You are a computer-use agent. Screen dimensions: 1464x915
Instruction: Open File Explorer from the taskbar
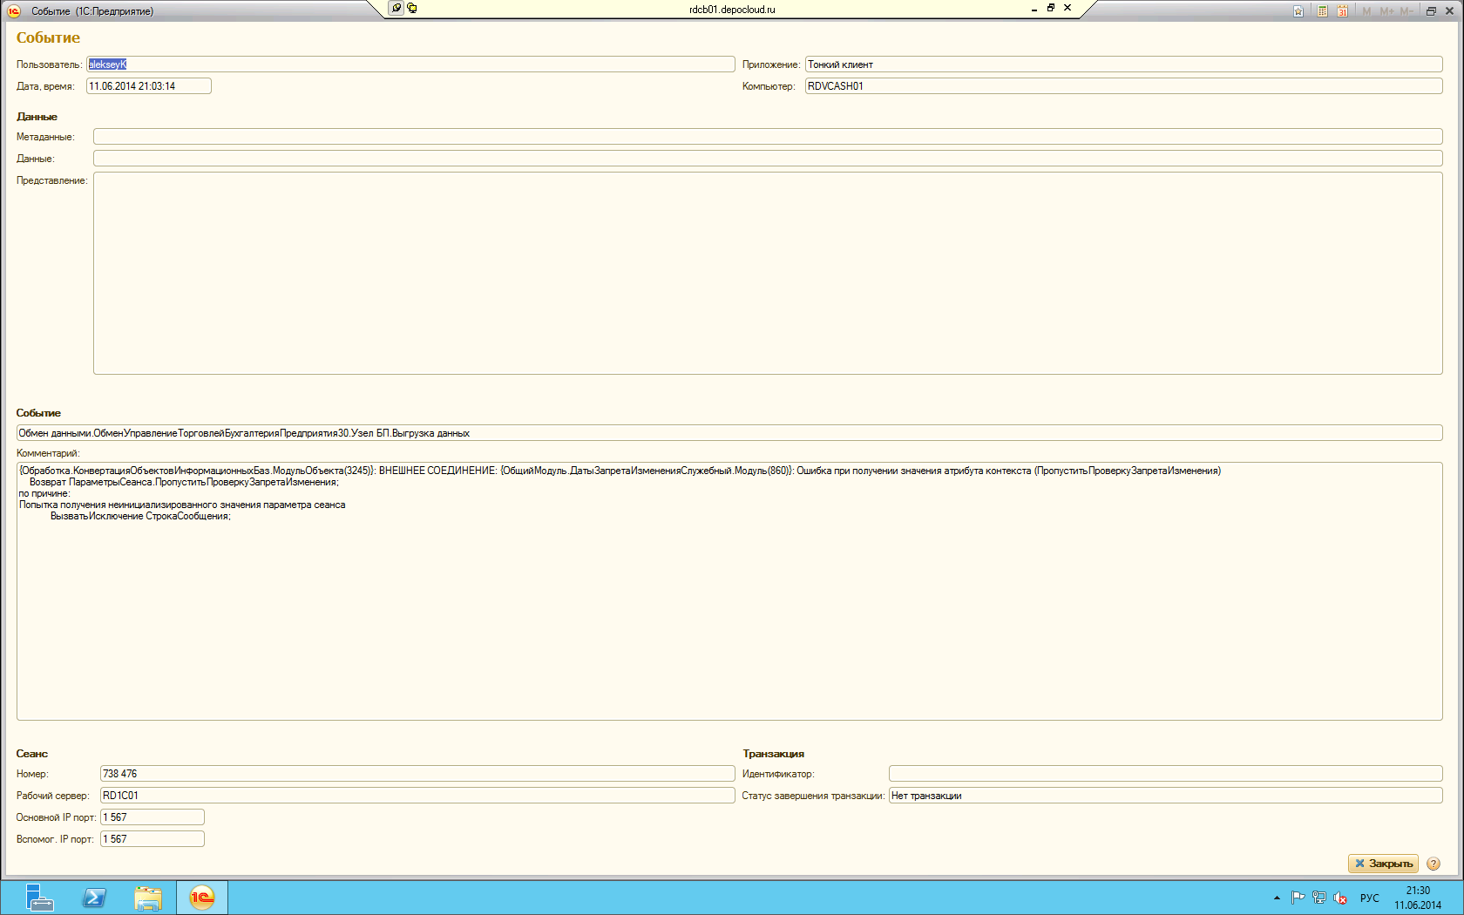click(x=148, y=898)
